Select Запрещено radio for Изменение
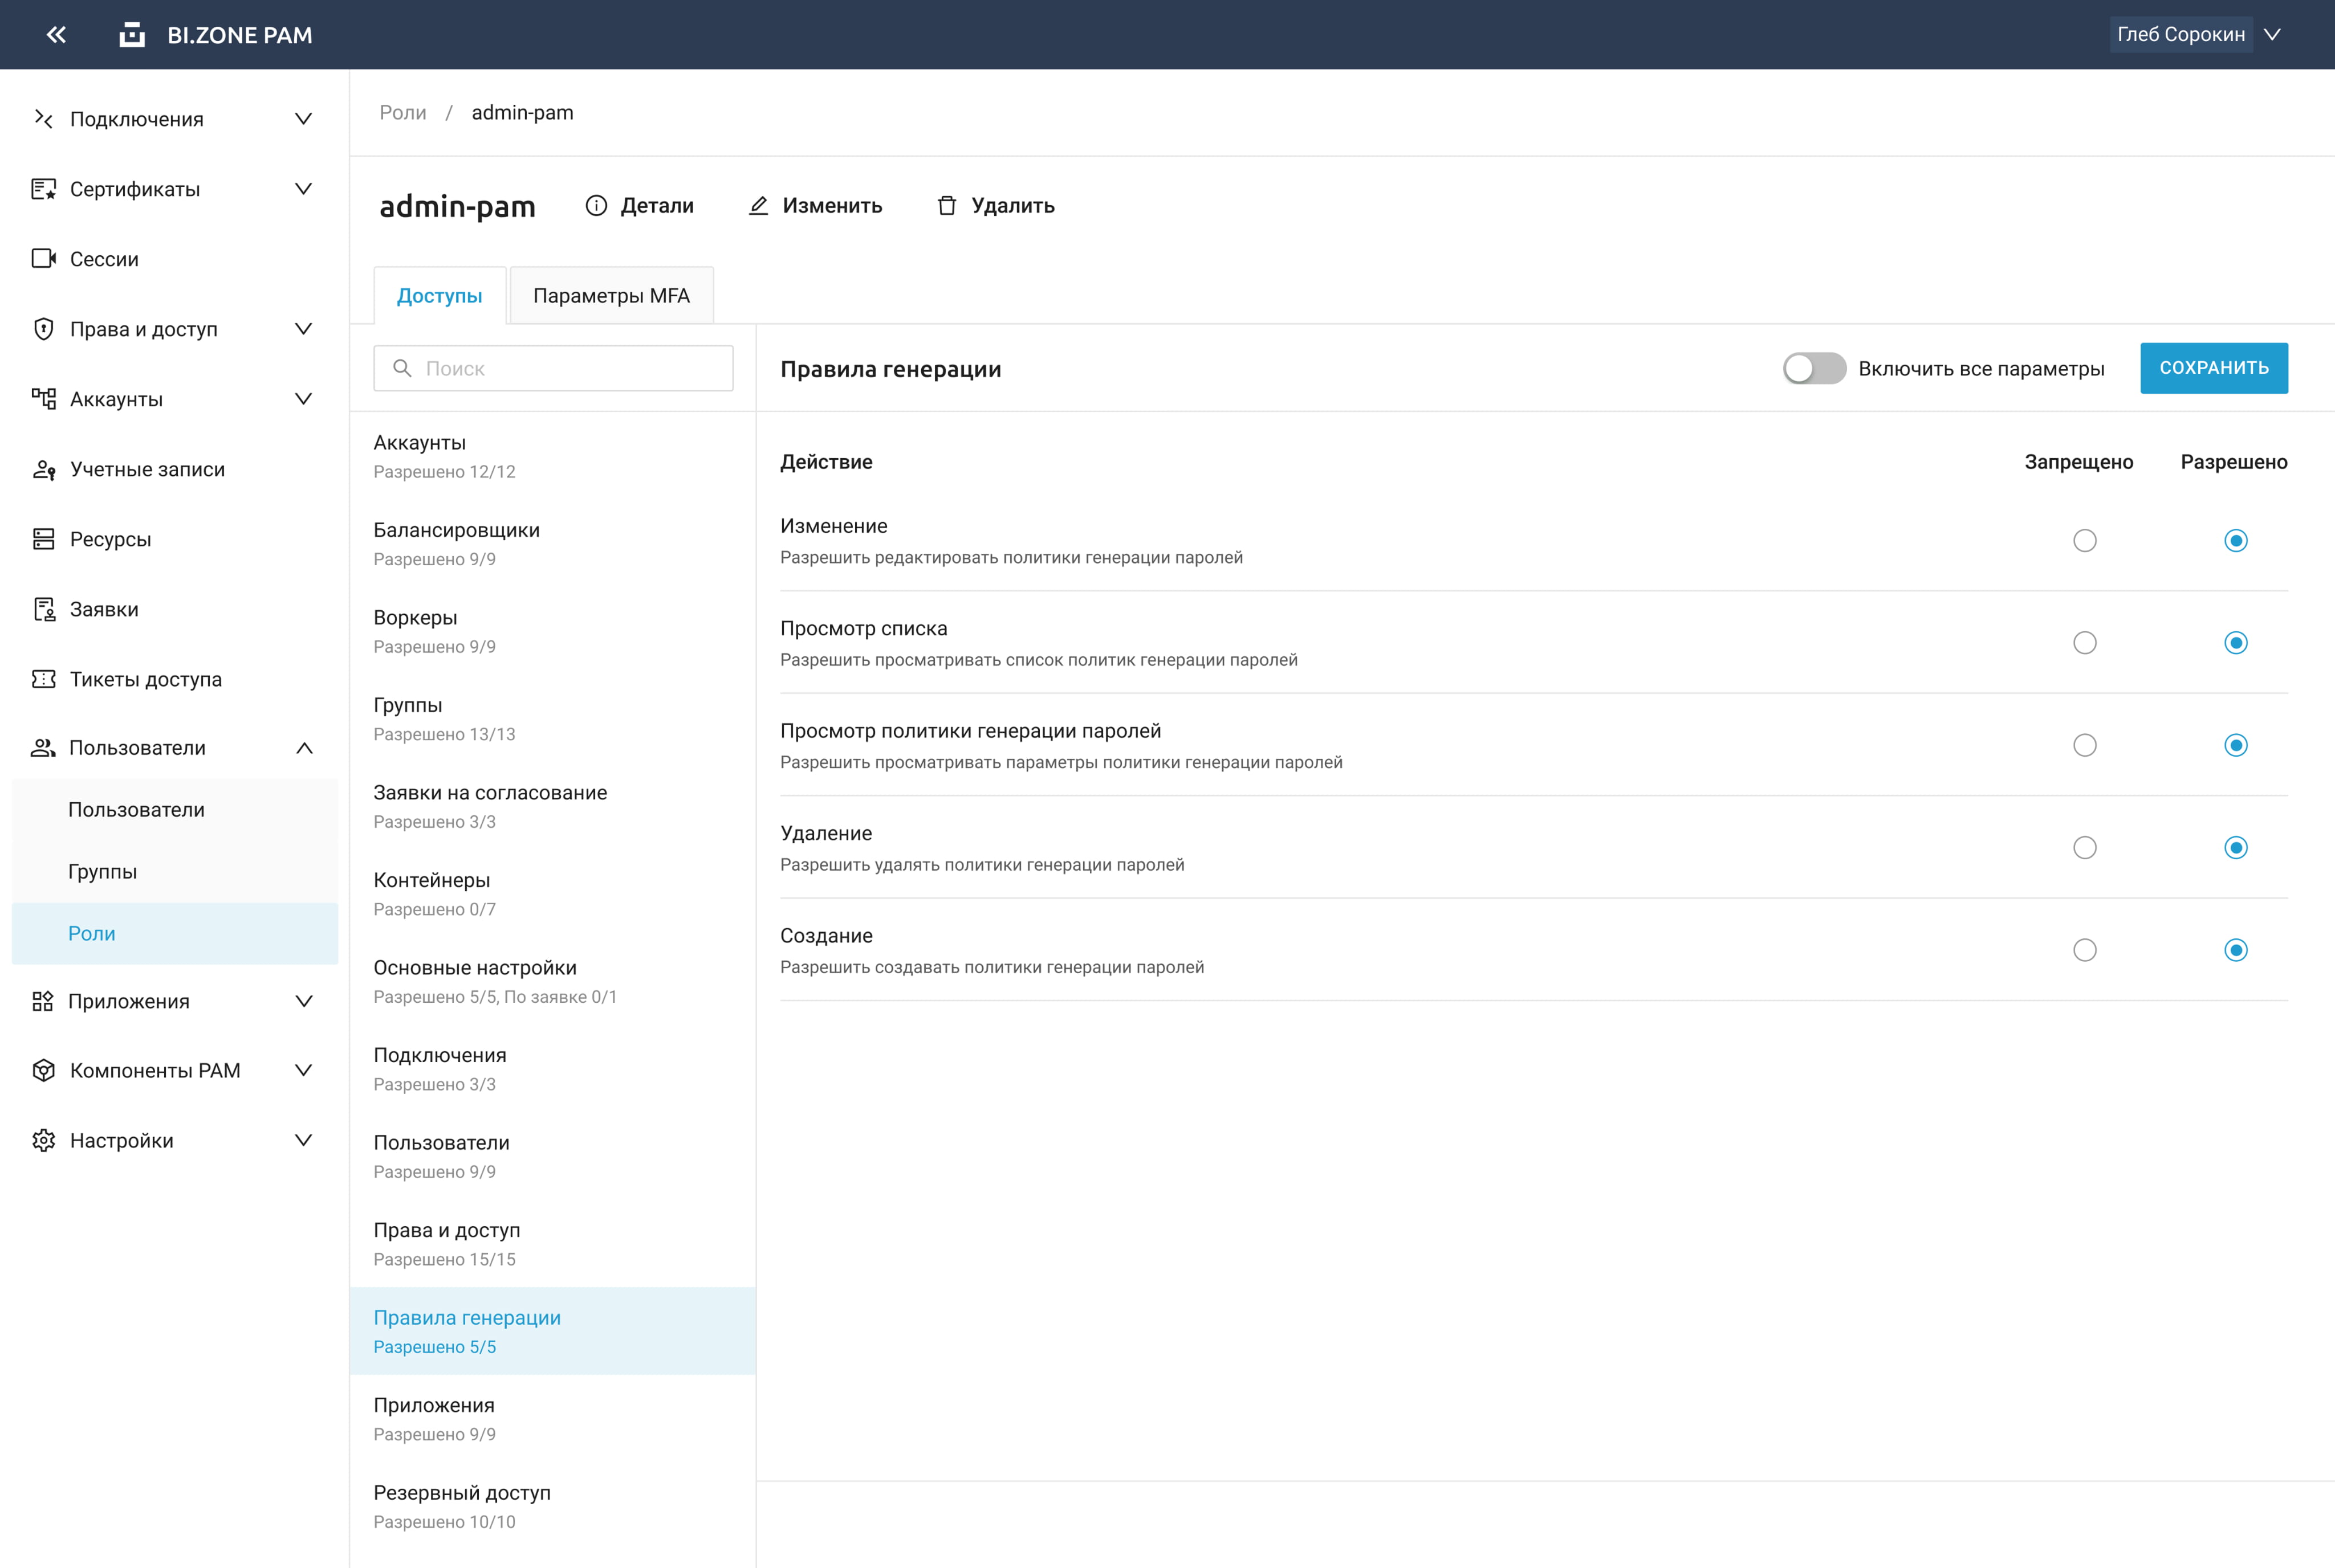The image size is (2335, 1568). click(x=2085, y=541)
